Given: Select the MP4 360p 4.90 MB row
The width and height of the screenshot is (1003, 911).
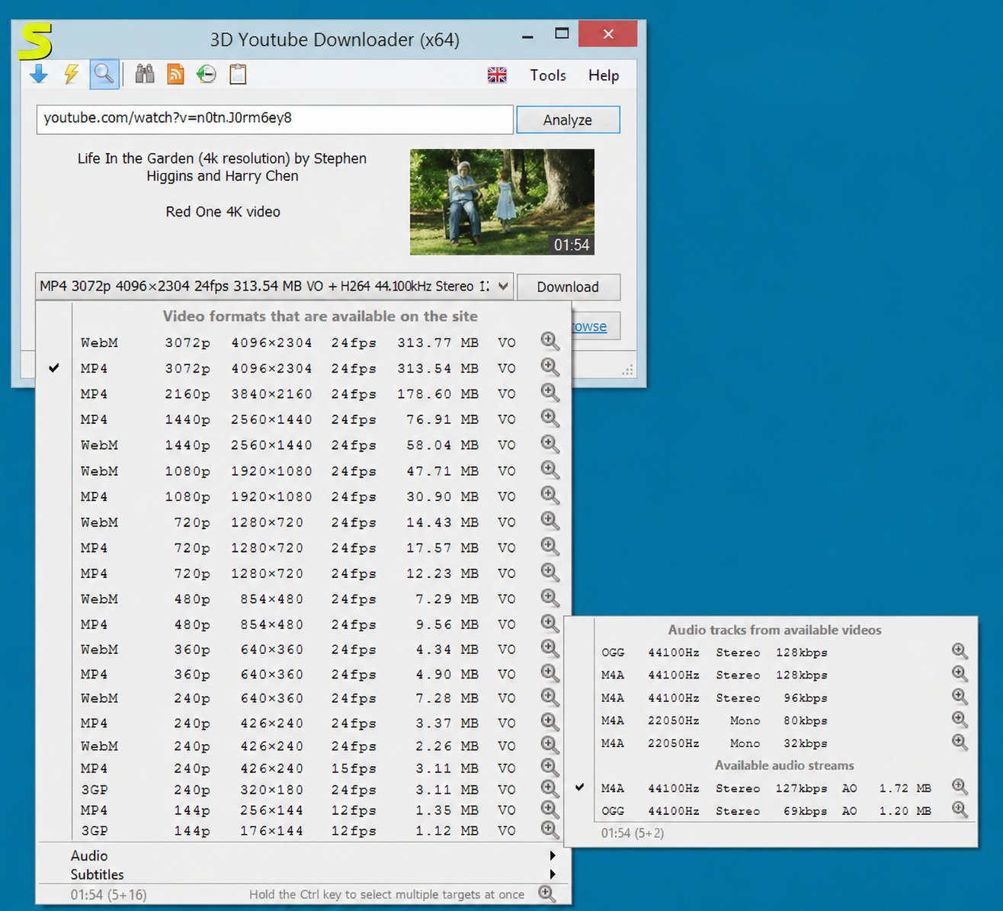Looking at the screenshot, I should pyautogui.click(x=303, y=675).
